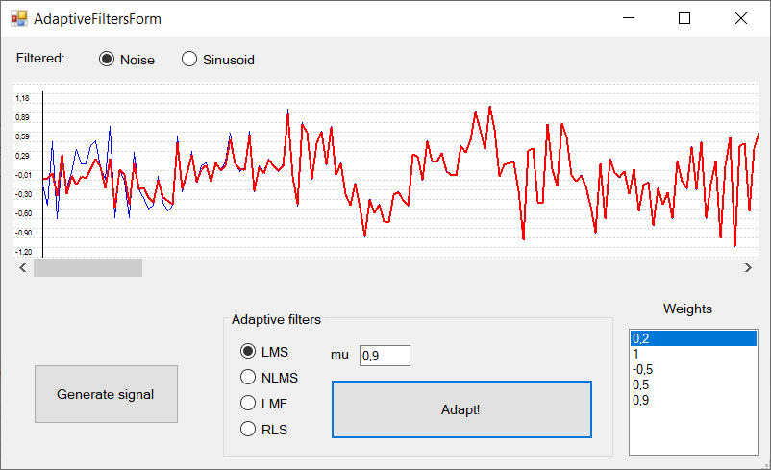Viewport: 771px width, 470px height.
Task: Select weight 0,2 in Weights list
Action: tap(693, 338)
